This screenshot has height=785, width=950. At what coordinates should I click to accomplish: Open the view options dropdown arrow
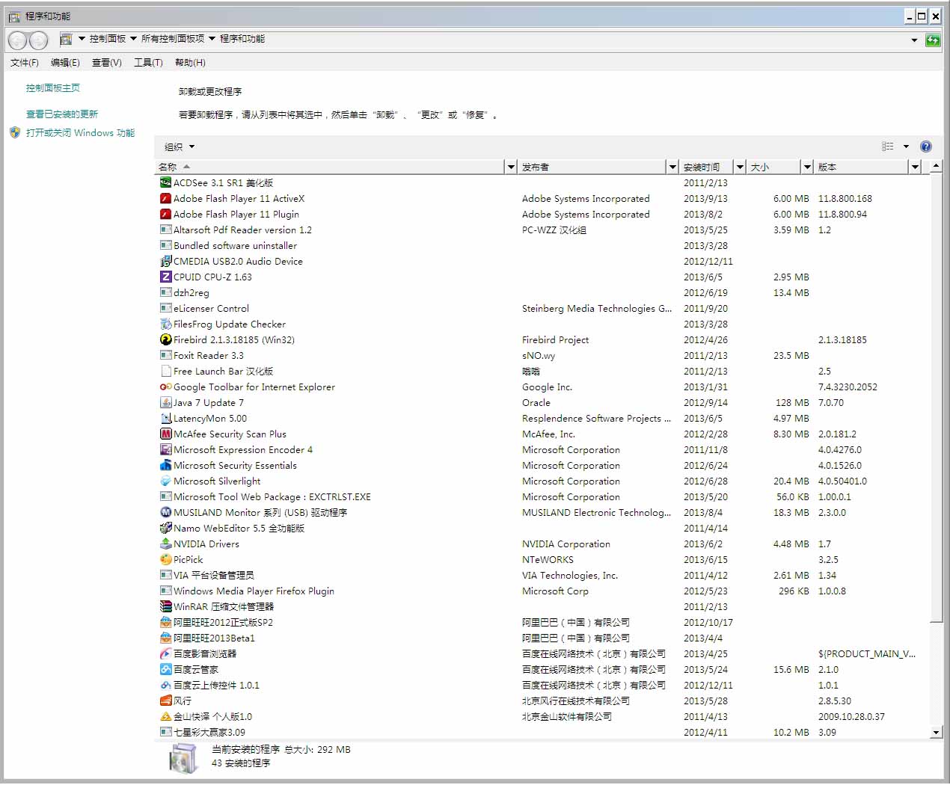[x=906, y=147]
